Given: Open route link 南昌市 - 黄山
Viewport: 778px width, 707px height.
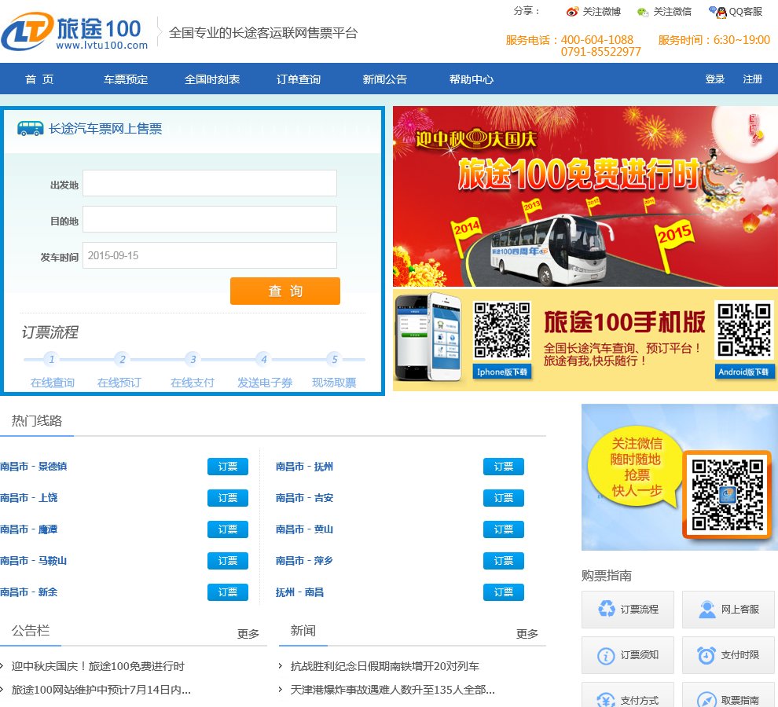Looking at the screenshot, I should [304, 529].
